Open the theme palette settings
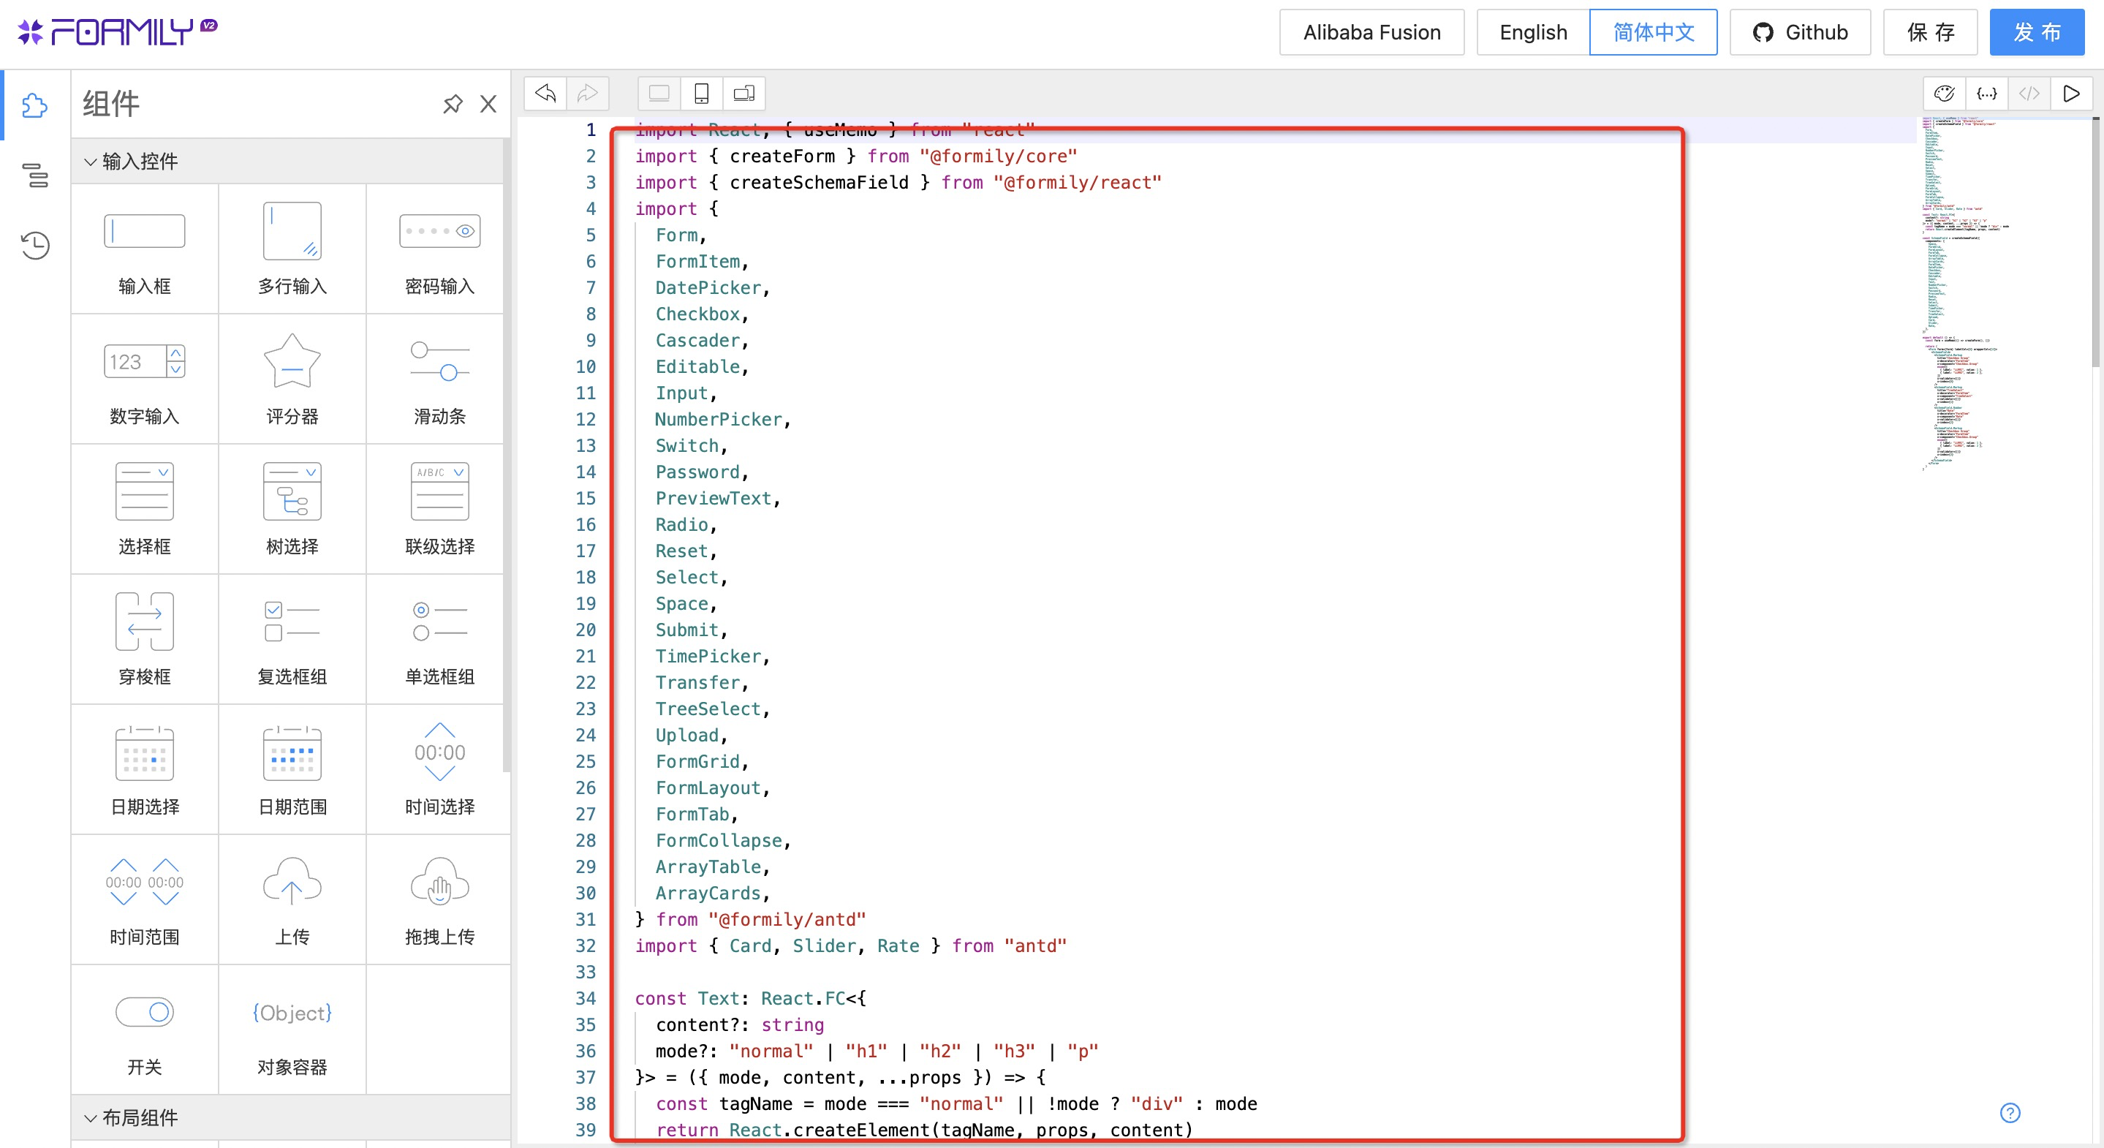The image size is (2104, 1148). point(1945,93)
